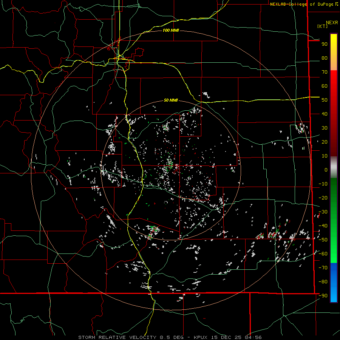Click the "[KT]" units label

[x=322, y=26]
